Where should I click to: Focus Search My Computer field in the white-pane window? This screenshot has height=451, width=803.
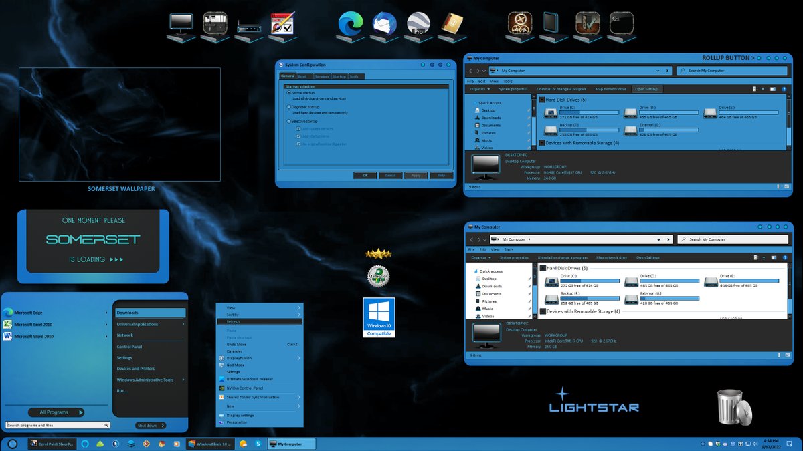point(733,239)
